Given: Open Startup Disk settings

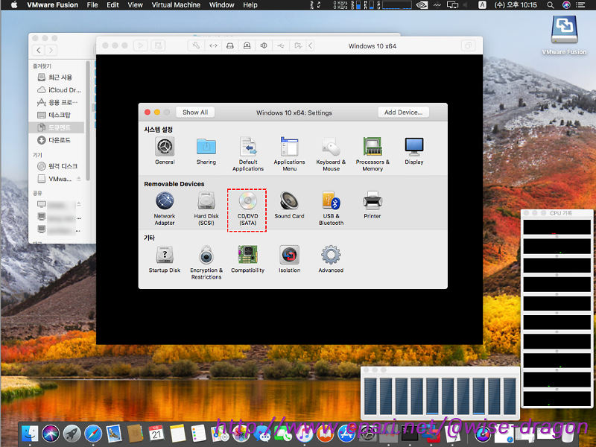Looking at the screenshot, I should [x=165, y=259].
